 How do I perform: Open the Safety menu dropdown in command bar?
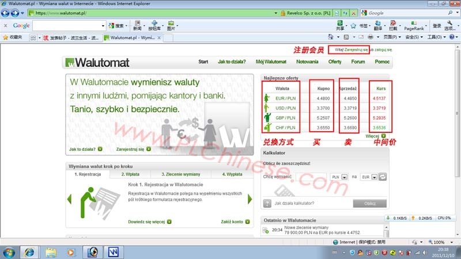coord(414,37)
